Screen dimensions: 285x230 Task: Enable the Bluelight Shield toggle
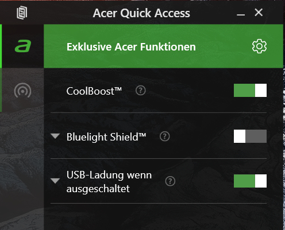tap(250, 136)
